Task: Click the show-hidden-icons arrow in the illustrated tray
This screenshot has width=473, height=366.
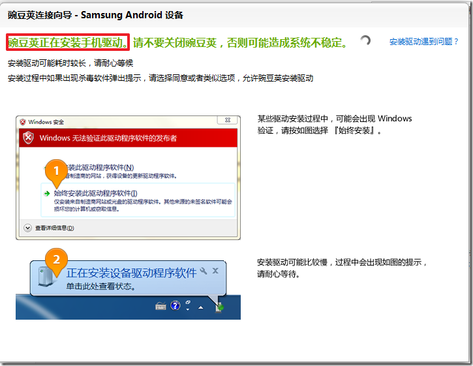Action: (200, 307)
